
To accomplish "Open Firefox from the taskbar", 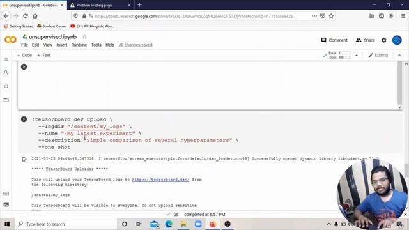I will [213, 224].
